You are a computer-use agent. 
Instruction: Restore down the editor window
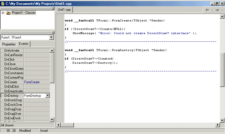(x=217, y=3)
